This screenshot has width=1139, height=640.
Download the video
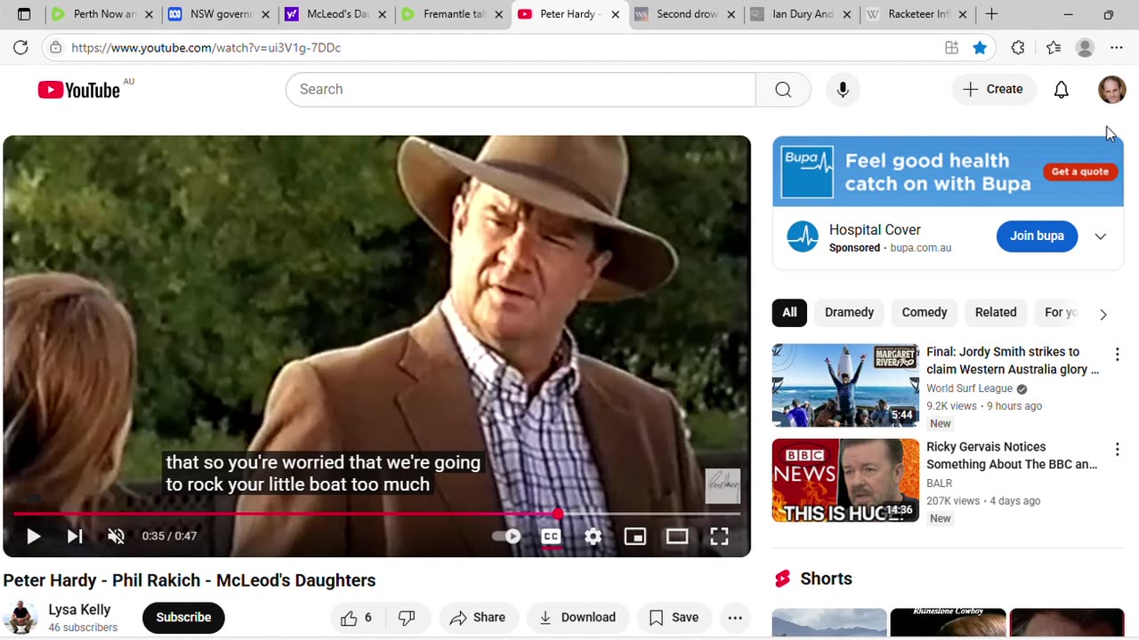point(578,618)
